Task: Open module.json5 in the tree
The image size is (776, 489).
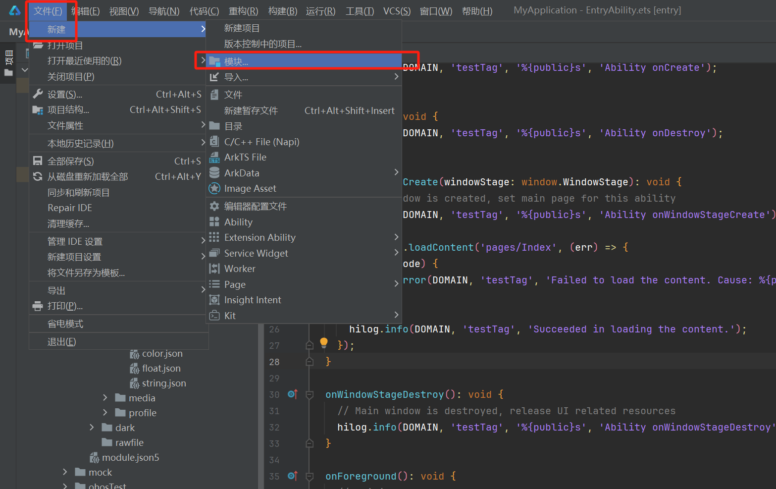Action: [x=130, y=457]
